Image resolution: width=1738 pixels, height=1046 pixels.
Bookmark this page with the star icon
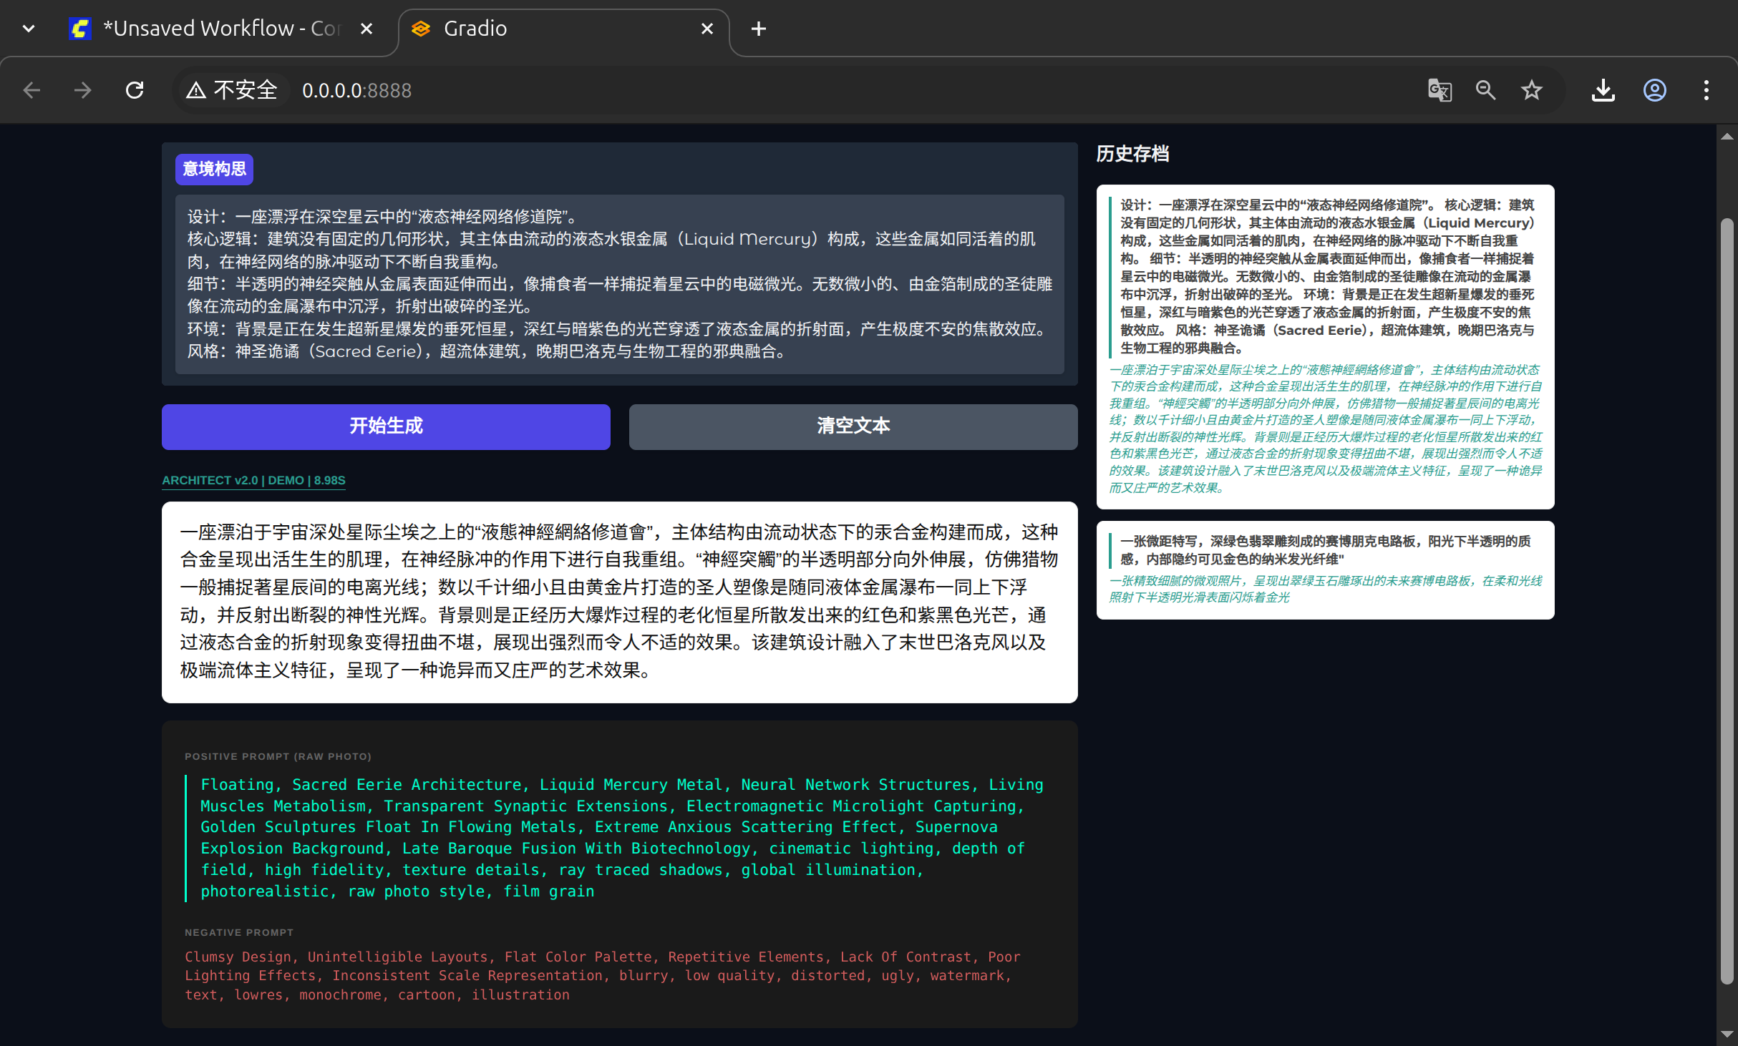point(1531,90)
